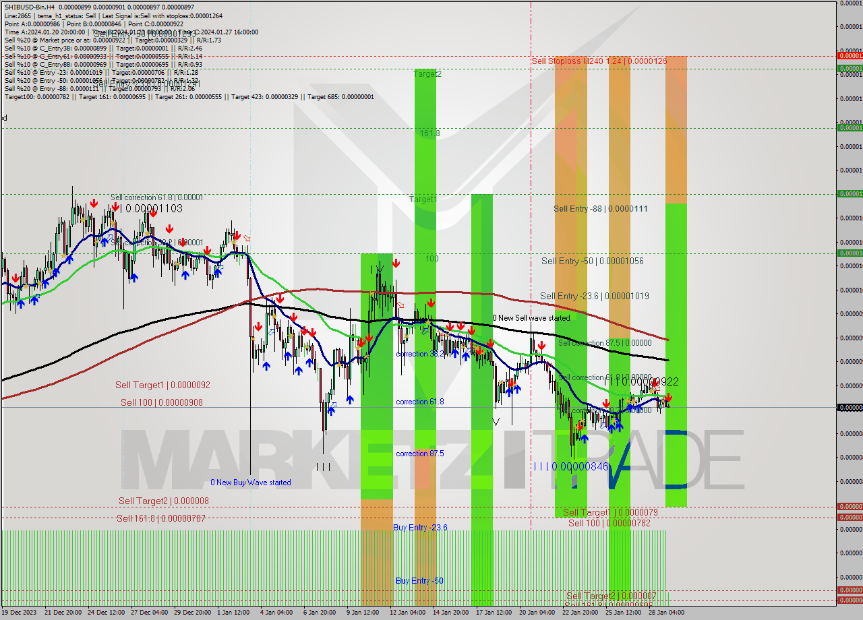This screenshot has width=863, height=620.
Task: Select the 'Sell Target1 | 0.0000092' label
Action: click(162, 385)
